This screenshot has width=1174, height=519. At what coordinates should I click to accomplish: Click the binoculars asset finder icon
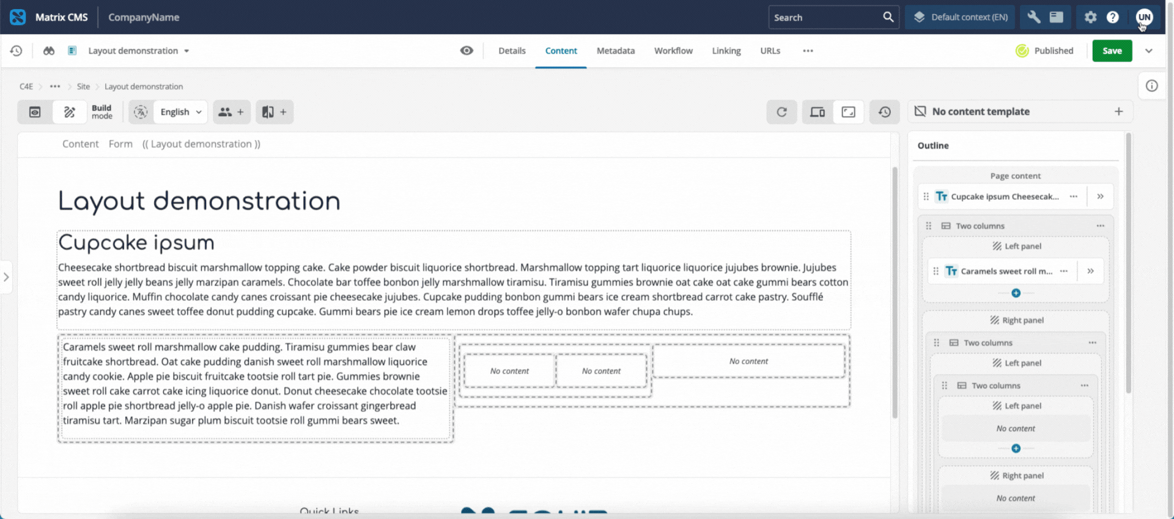tap(49, 51)
